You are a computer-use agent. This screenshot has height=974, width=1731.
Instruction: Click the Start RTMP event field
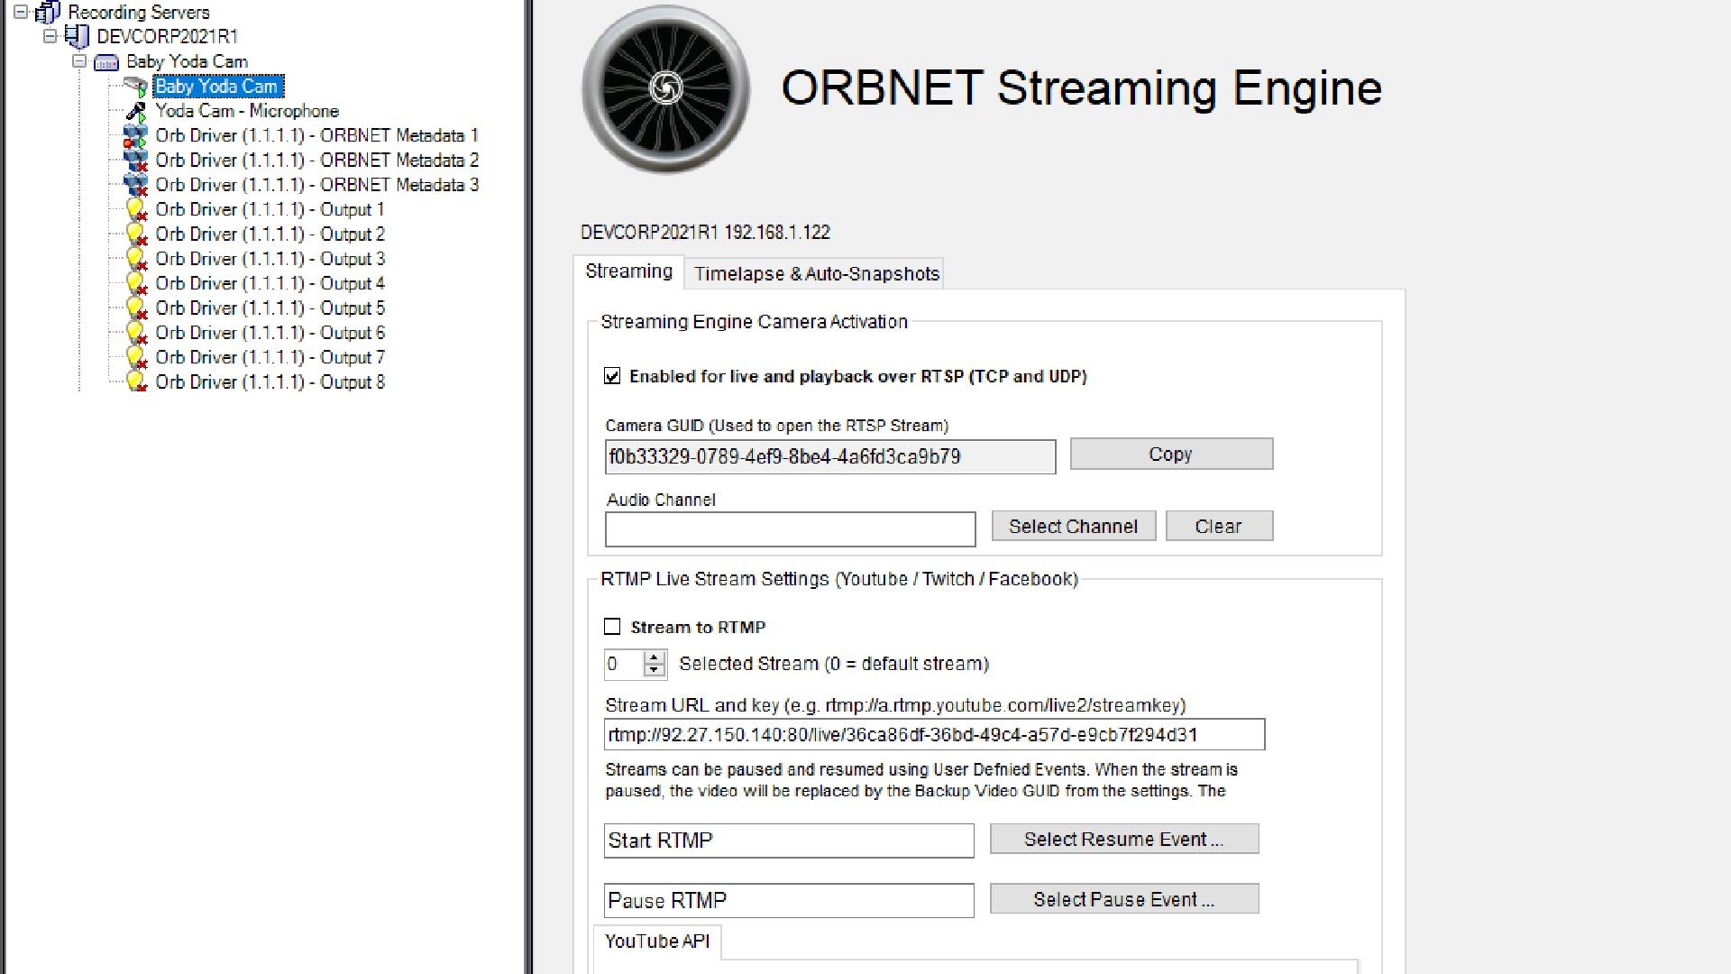click(789, 841)
